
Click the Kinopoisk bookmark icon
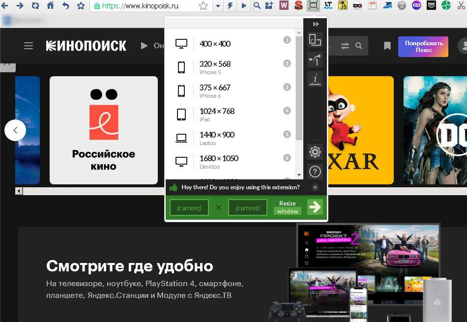[387, 46]
